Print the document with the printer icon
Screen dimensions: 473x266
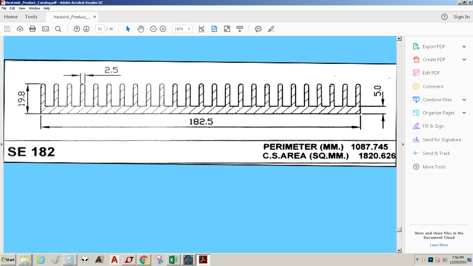(33, 29)
